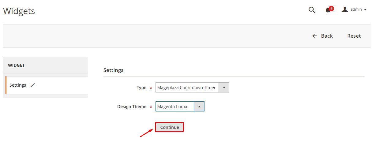Open the Type dropdown arrow
The image size is (375, 143).
coord(224,88)
